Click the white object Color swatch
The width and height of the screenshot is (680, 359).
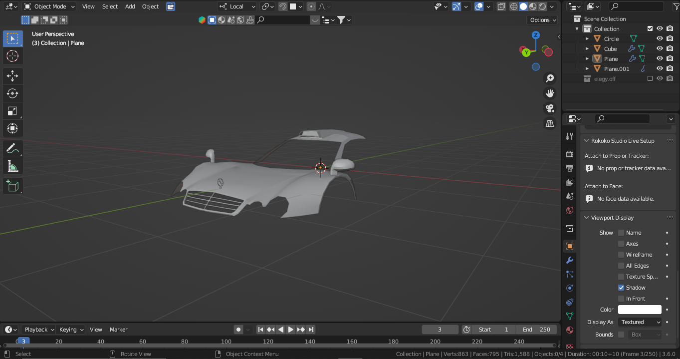click(640, 310)
